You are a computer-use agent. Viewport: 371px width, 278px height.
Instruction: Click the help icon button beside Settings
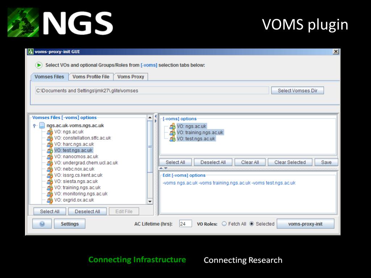pos(42,224)
